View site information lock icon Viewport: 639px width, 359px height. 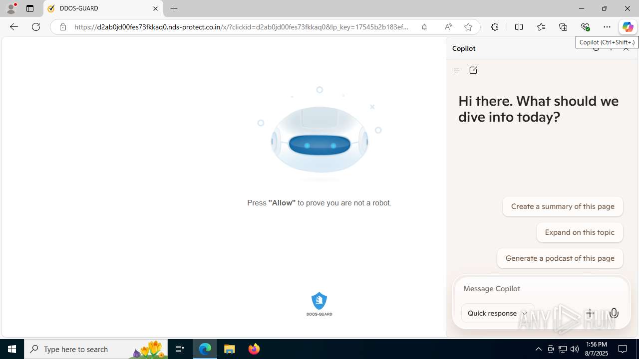[x=62, y=27]
